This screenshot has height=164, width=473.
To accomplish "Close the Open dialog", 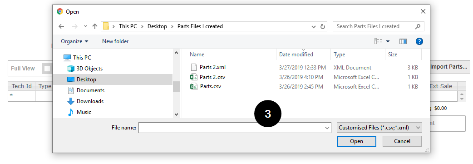I will [x=423, y=12].
